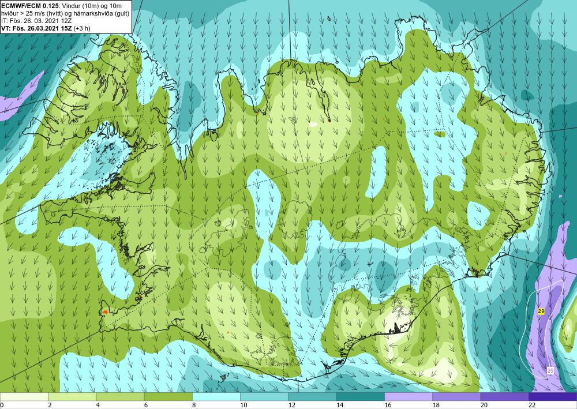
Task: Click the legend scale value 0
Action: tap(2, 405)
